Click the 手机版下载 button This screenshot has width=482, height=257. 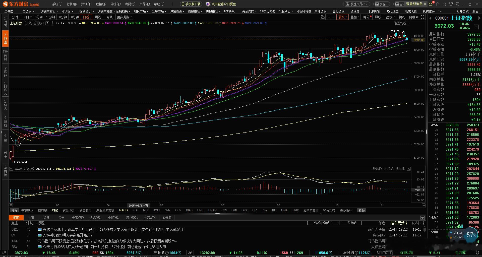[x=191, y=4]
